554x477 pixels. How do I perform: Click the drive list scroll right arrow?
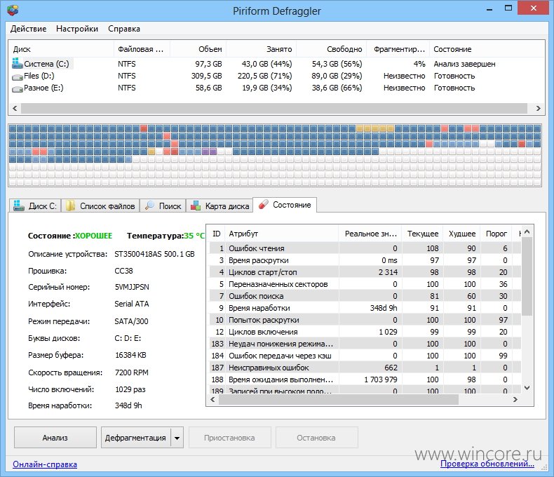point(538,108)
